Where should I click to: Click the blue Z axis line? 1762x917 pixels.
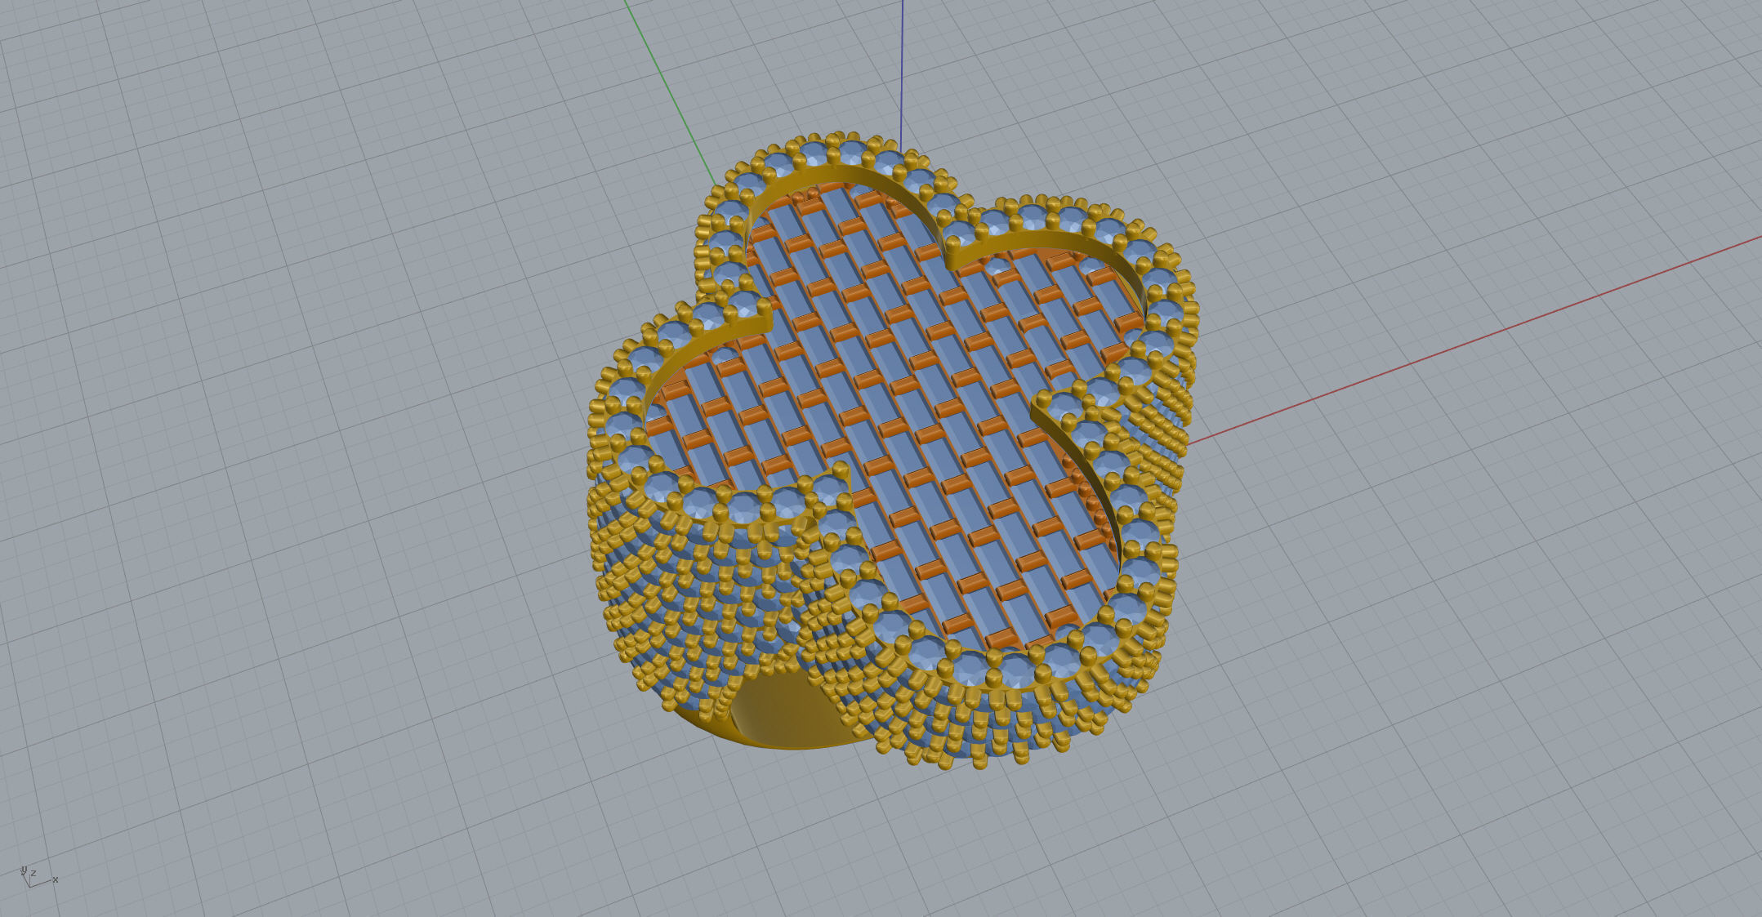[902, 78]
